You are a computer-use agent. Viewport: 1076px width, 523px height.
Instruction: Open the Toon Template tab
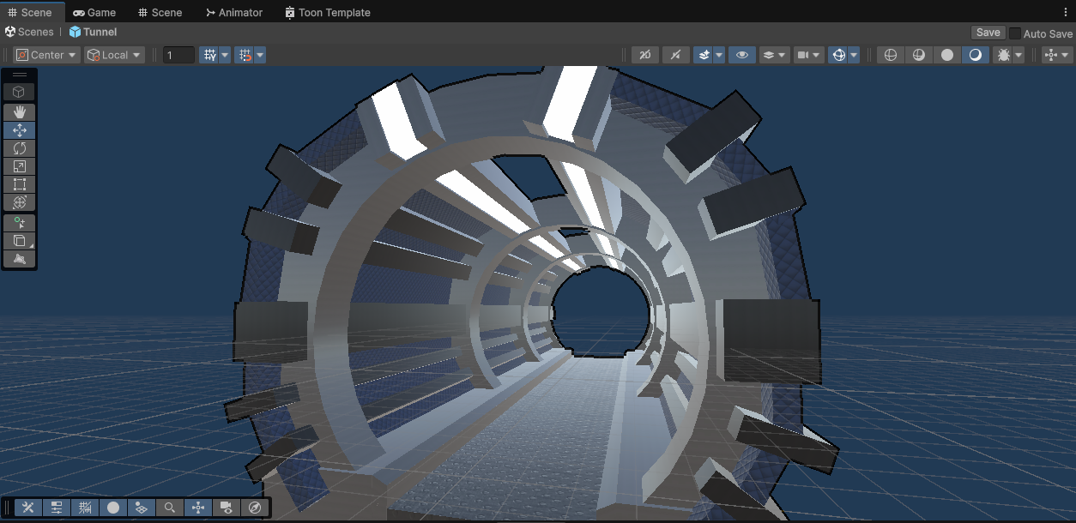tap(328, 12)
